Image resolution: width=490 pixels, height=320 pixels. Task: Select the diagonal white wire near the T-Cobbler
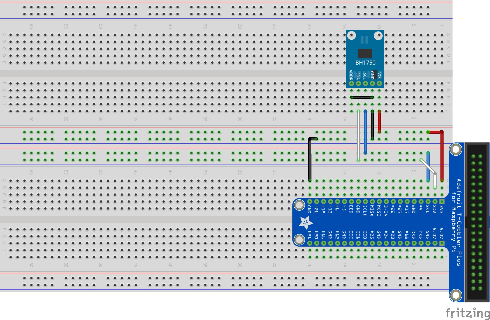tap(428, 167)
